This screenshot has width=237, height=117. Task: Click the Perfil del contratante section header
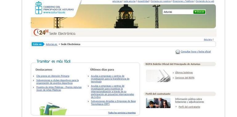[179, 94]
